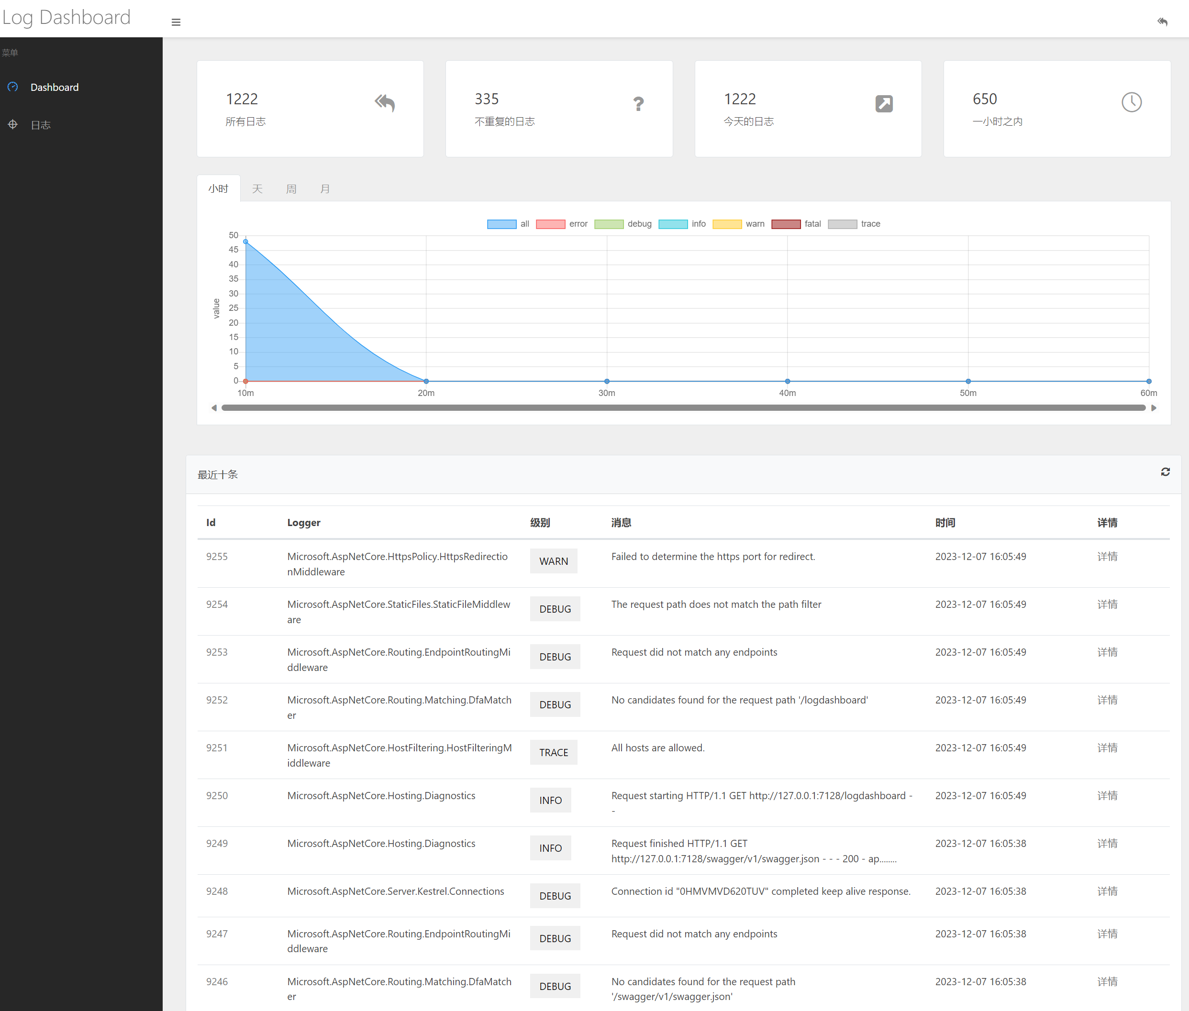The width and height of the screenshot is (1189, 1011).
Task: Click the 'Failed to determine the https port' message
Action: [713, 557]
